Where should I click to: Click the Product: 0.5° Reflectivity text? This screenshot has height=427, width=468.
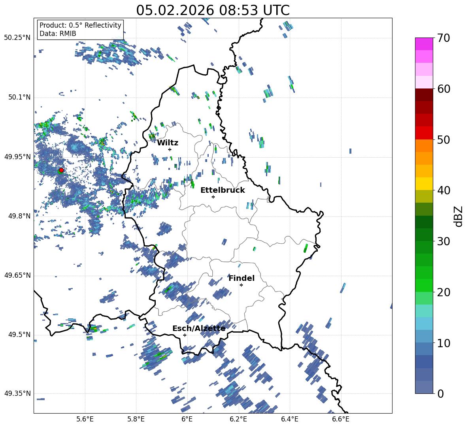[x=80, y=25]
